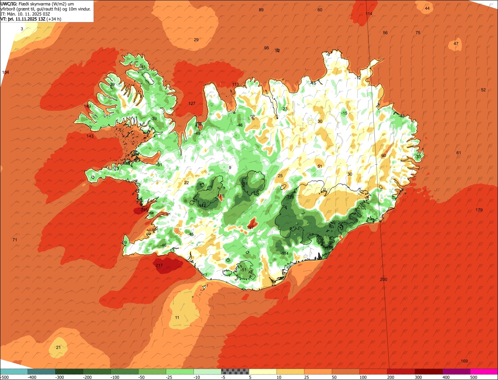Pick the dark maroon swatch between 300 and 400
This screenshot has width=498, height=380.
point(429,371)
